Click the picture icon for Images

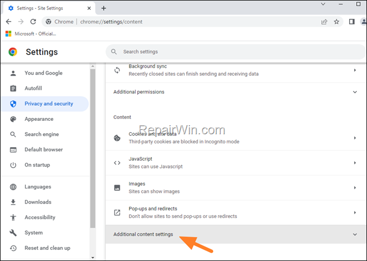point(117,187)
